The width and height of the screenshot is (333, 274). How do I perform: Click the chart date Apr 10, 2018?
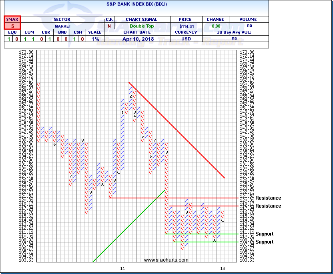point(141,39)
